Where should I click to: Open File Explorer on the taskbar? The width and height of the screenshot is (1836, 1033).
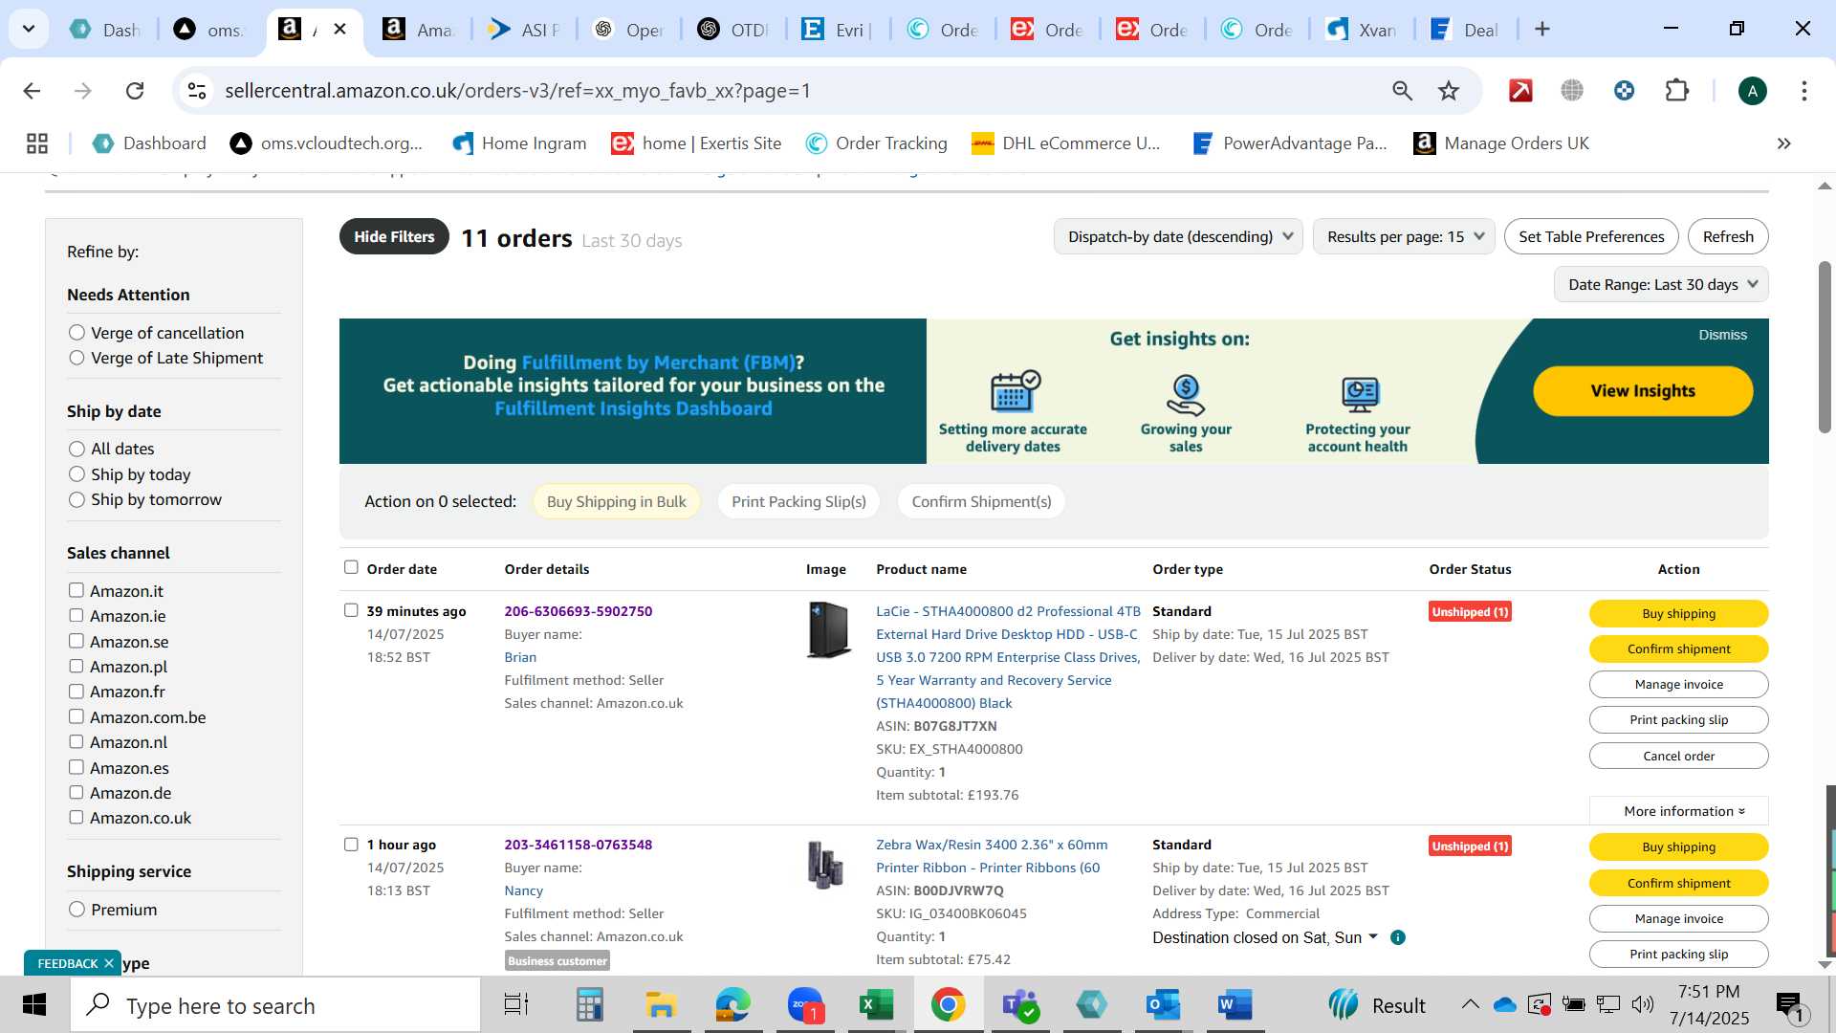(661, 1005)
